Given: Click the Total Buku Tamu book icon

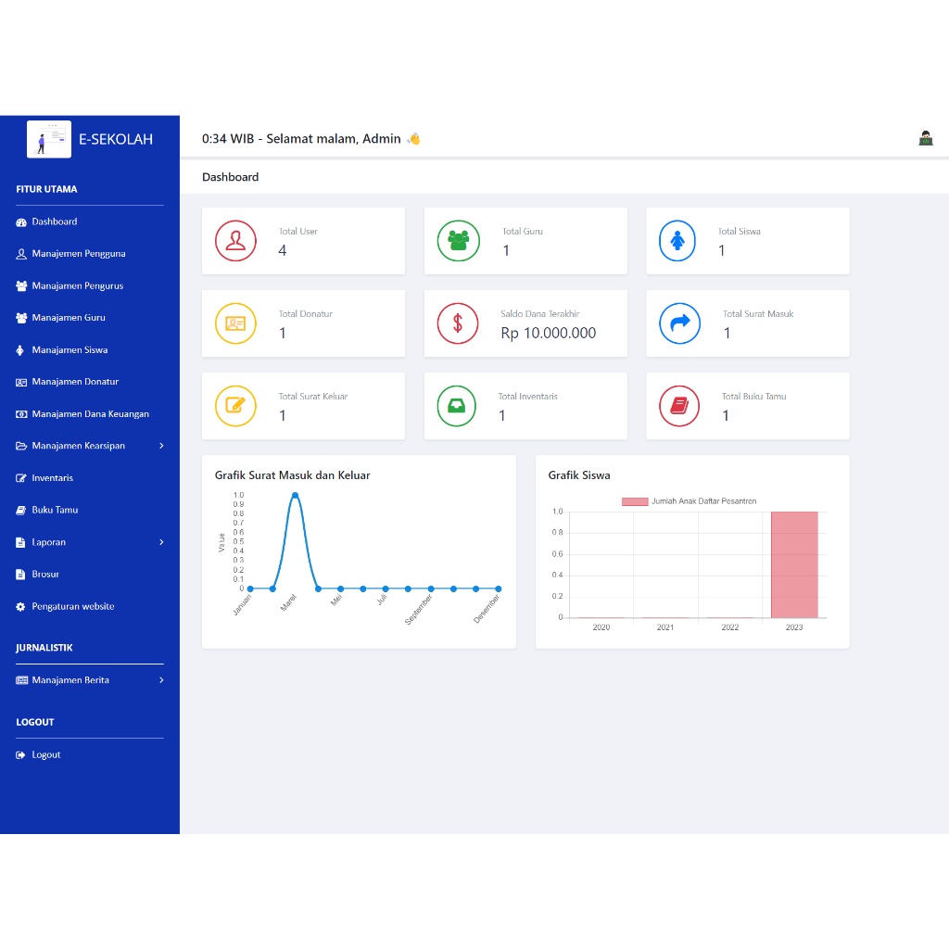Looking at the screenshot, I should coord(679,406).
